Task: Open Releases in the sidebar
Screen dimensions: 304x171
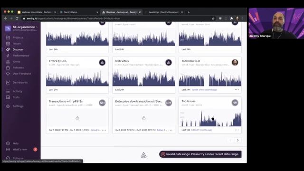Action: coord(18,67)
